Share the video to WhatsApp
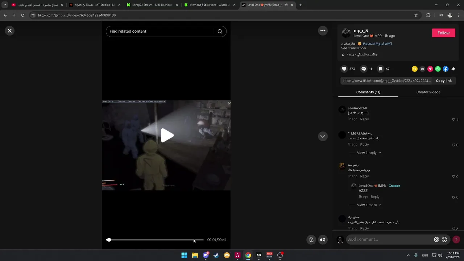The height and width of the screenshot is (261, 464). click(438, 69)
